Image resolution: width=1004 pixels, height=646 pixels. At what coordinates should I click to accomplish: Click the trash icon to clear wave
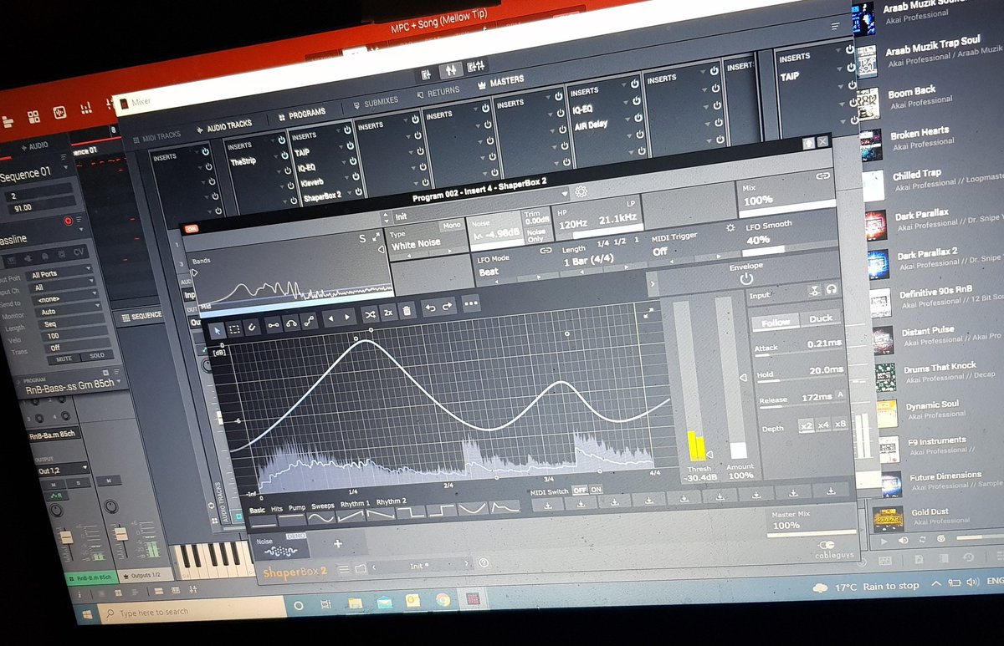pos(407,311)
